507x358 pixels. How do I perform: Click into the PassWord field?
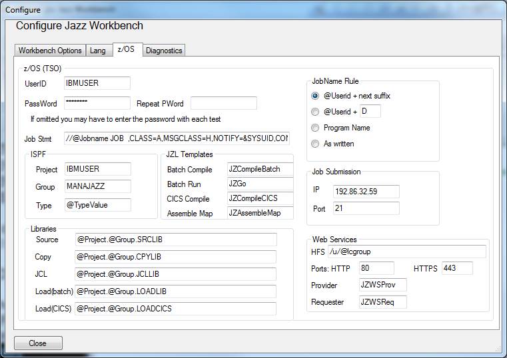point(97,103)
